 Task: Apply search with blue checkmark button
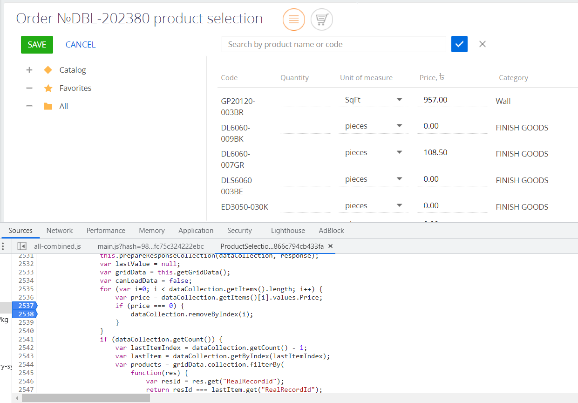(x=459, y=44)
